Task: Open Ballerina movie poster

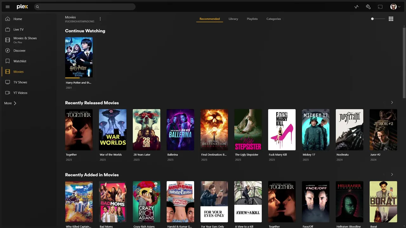Action: [180, 130]
